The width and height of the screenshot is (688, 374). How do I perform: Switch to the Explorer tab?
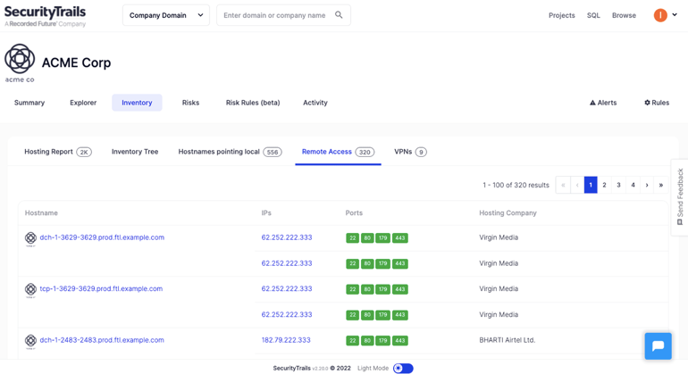(83, 103)
